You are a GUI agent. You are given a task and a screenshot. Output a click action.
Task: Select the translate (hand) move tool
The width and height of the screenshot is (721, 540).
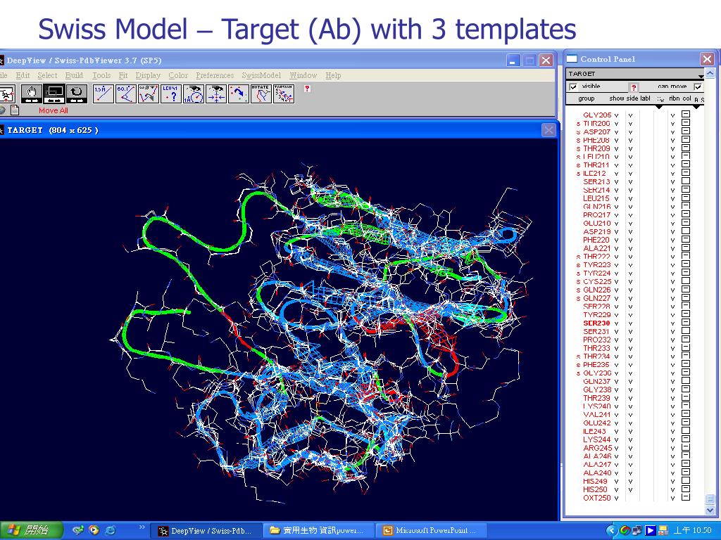[32, 94]
